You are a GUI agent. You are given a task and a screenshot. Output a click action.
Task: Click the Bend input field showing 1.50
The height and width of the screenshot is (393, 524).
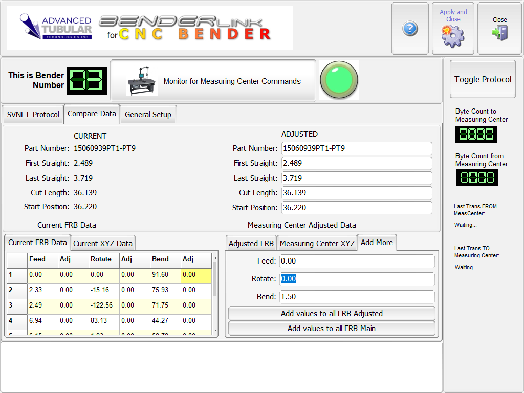(357, 297)
